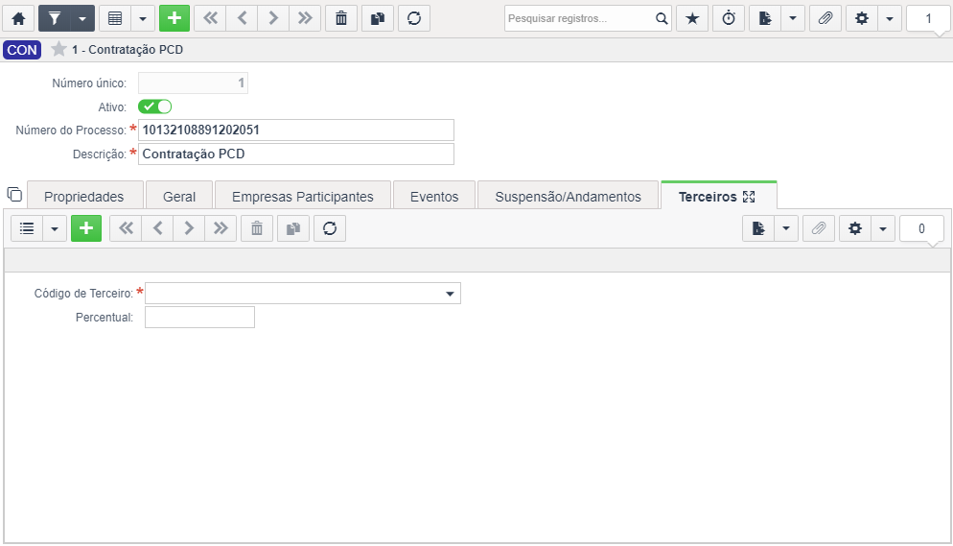Click the export document icon in top toolbar
The height and width of the screenshot is (546, 953).
pos(765,18)
